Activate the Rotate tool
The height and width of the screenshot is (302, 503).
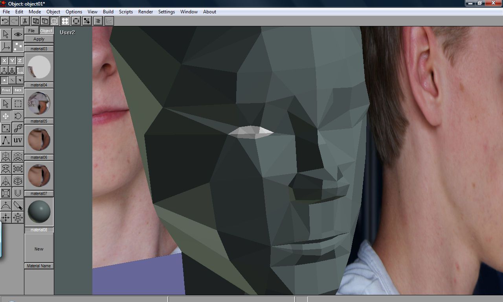(x=17, y=116)
